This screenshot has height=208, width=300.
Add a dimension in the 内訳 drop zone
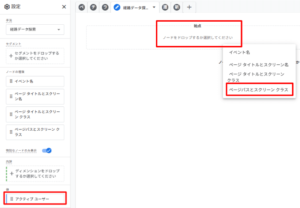(x=35, y=174)
